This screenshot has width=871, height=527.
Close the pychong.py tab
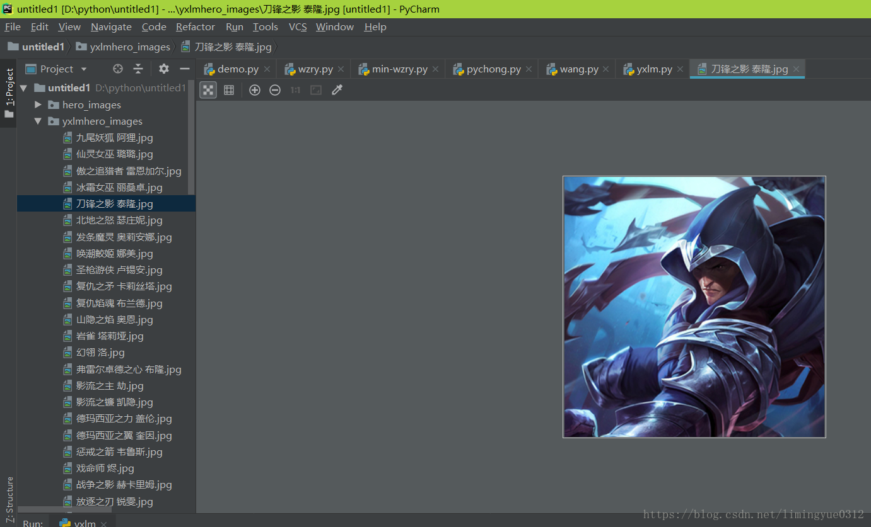[529, 69]
